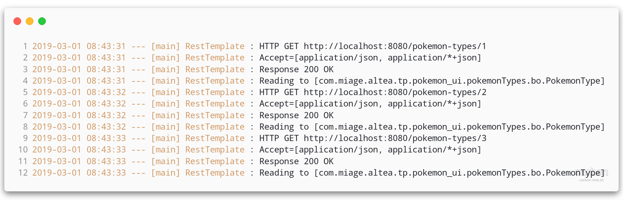Click the green maximize window dot
The height and width of the screenshot is (200, 623).
click(42, 21)
